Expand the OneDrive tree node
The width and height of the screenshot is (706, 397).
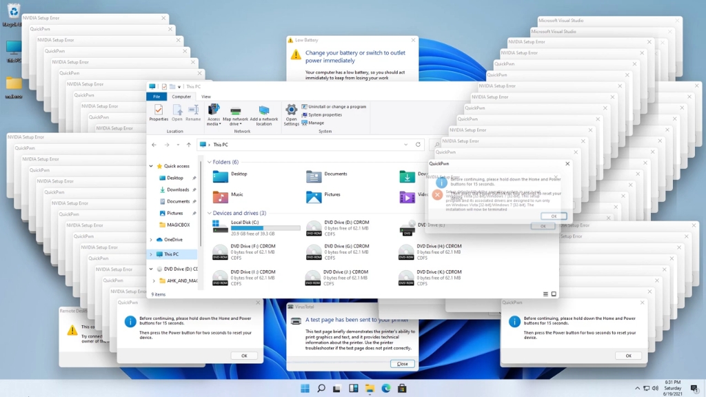151,240
